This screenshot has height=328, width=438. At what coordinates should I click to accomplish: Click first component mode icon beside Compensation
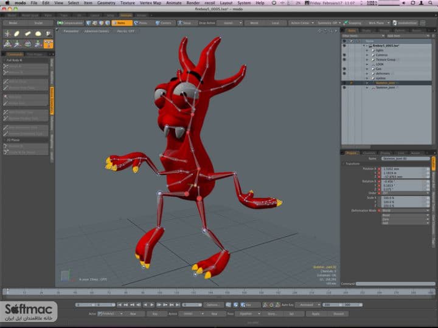click(89, 23)
